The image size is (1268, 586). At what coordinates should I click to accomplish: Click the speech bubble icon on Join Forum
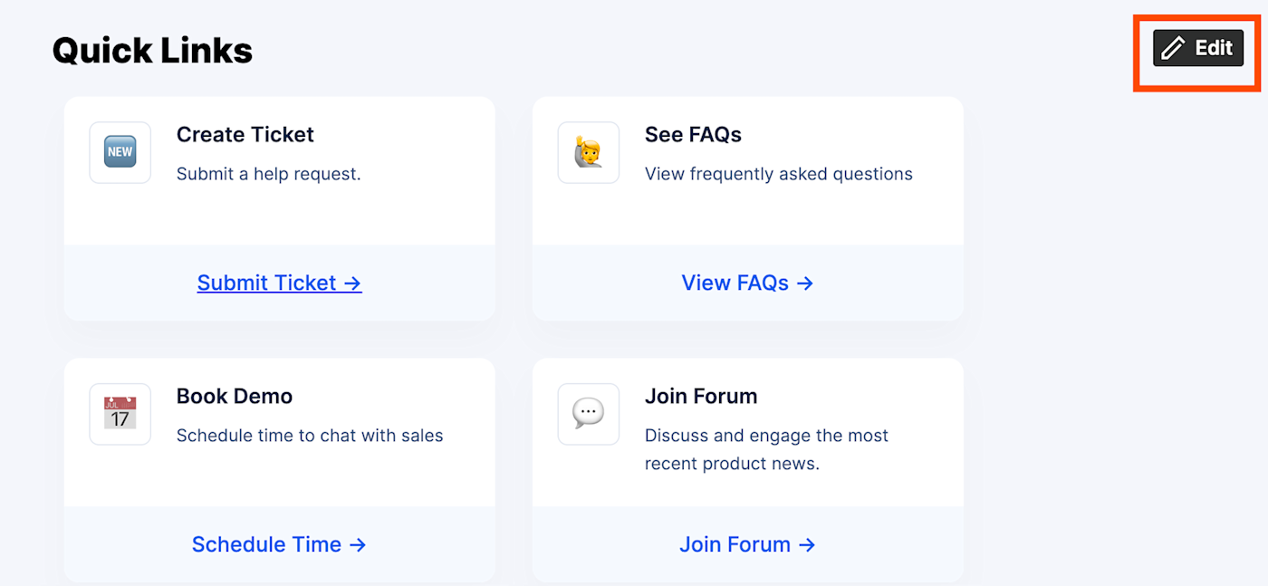(x=588, y=414)
